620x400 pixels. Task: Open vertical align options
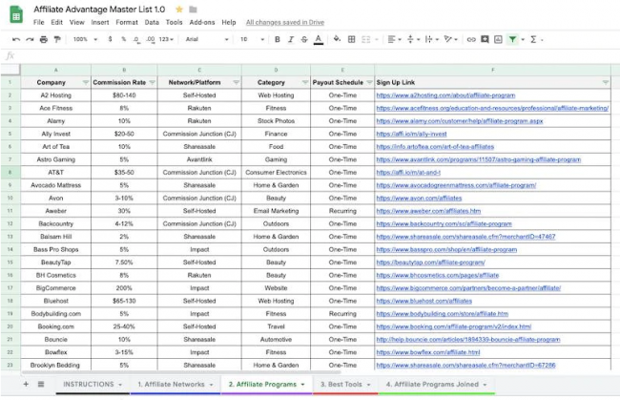[x=413, y=39]
